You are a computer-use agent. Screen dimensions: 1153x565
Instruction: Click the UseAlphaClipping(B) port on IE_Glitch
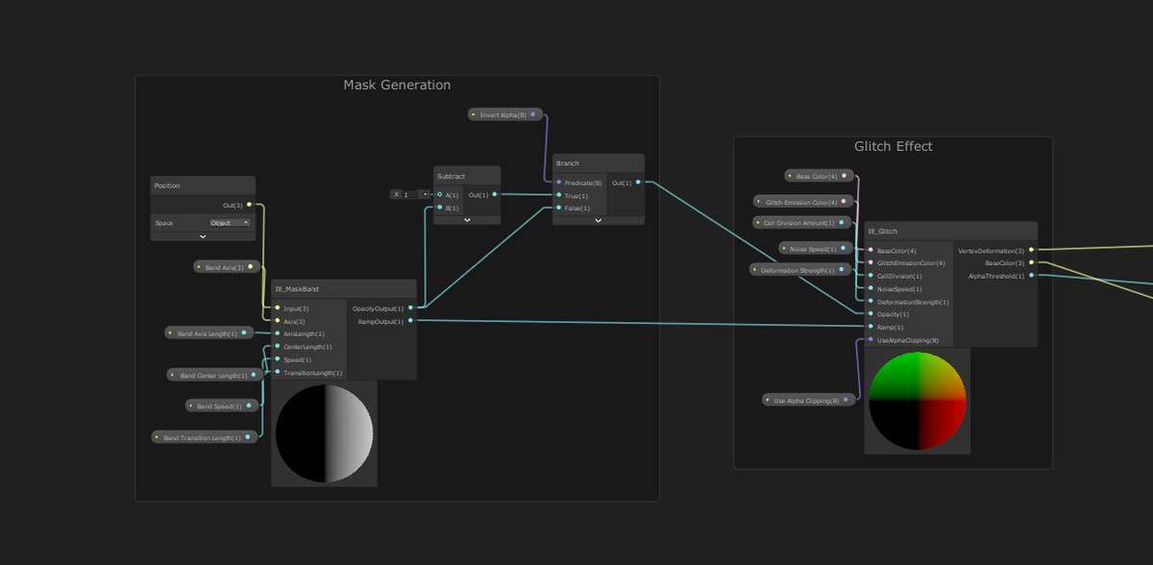coord(871,339)
